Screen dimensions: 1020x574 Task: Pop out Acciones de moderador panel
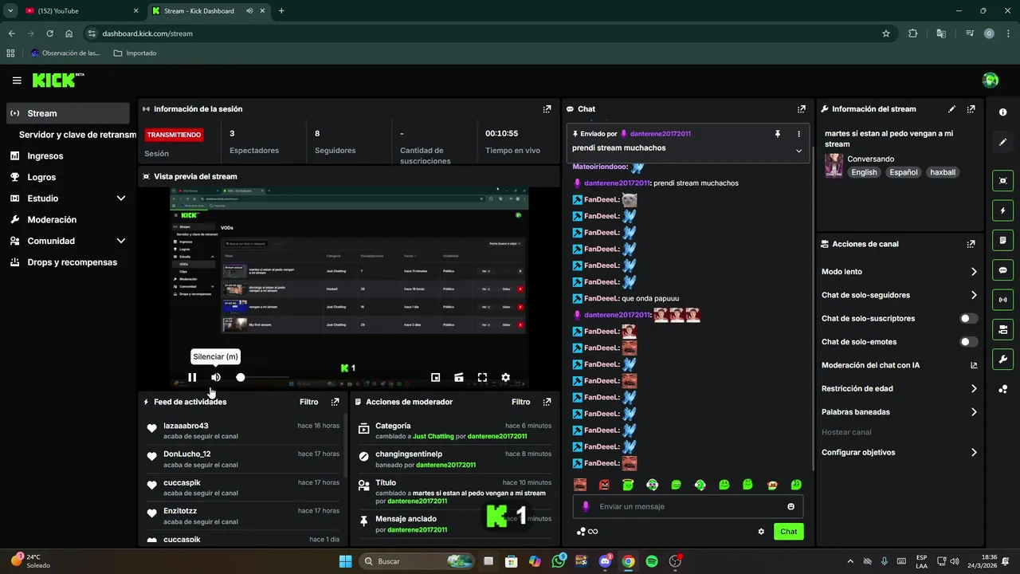547,403
